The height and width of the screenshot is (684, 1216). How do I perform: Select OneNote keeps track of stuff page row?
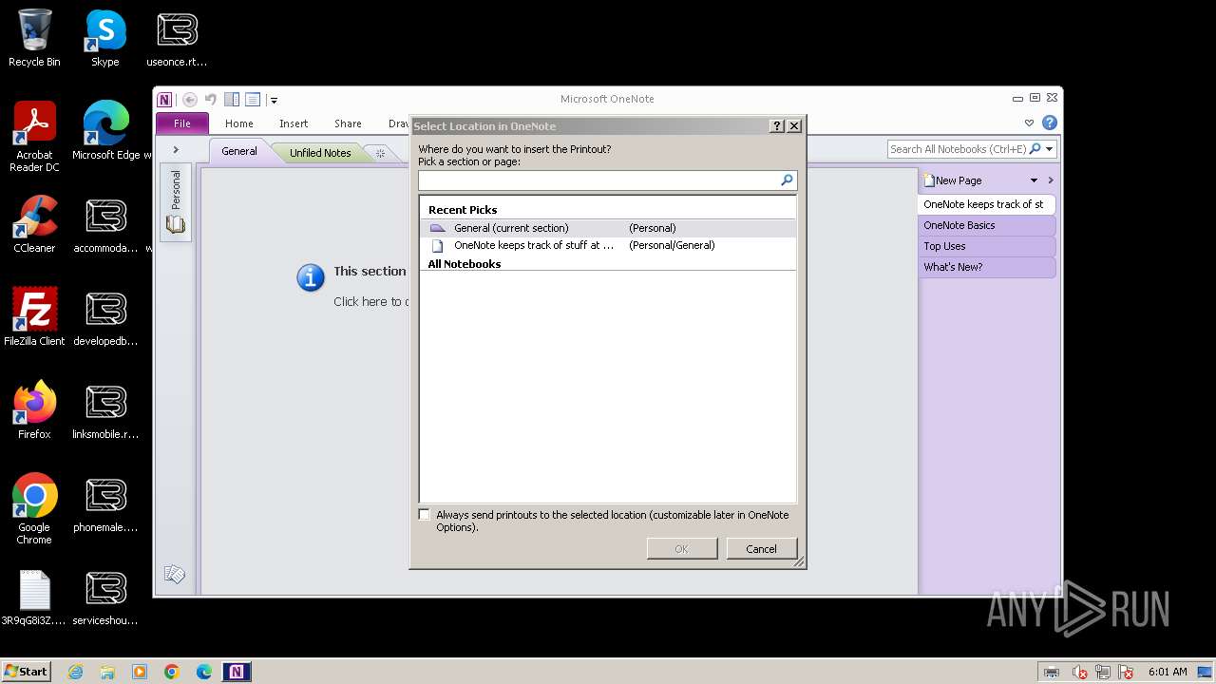click(x=608, y=245)
